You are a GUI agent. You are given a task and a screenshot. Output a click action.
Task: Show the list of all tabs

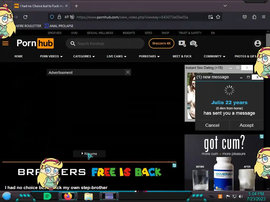click(x=225, y=6)
